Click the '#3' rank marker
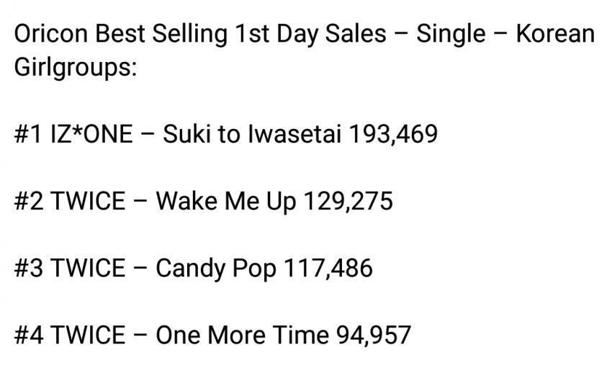 tap(29, 268)
